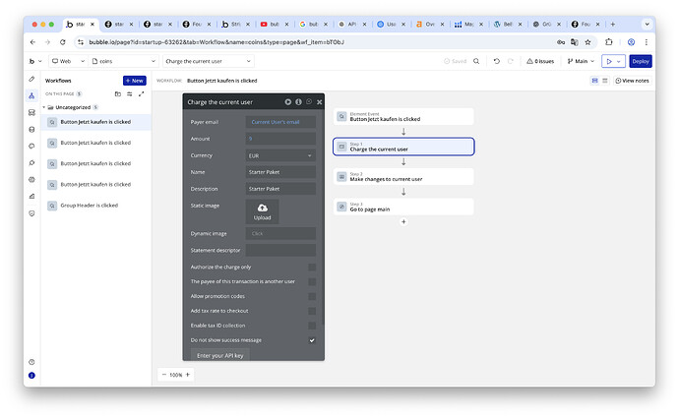Screen dimensions: 679x418
Task: Open the Currency EUR dropdown
Action: (x=280, y=155)
